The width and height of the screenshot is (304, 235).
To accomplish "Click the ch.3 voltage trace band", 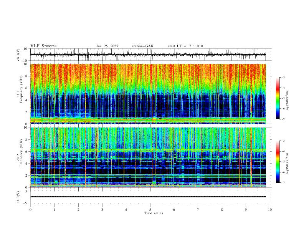I will pos(148,197).
